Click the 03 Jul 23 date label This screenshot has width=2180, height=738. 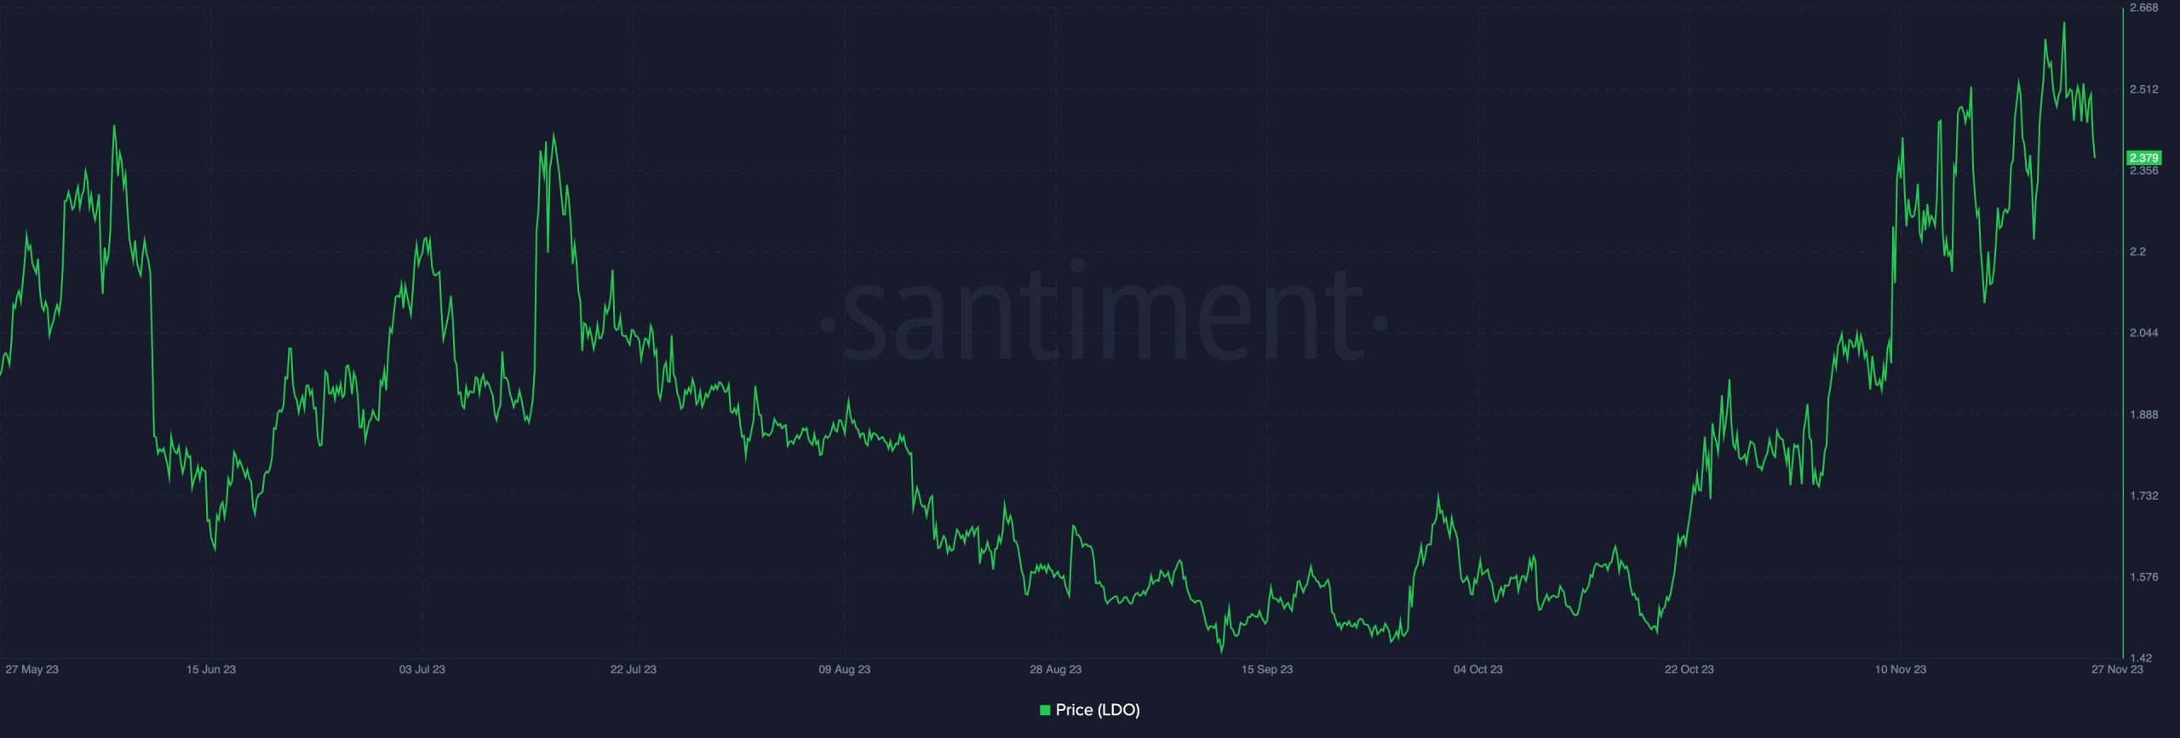422,669
